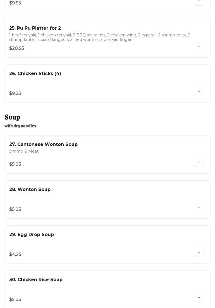Open 30. Chicken Rice Soup item
Image resolution: width=215 pixels, height=308 pixels.
click(x=36, y=280)
